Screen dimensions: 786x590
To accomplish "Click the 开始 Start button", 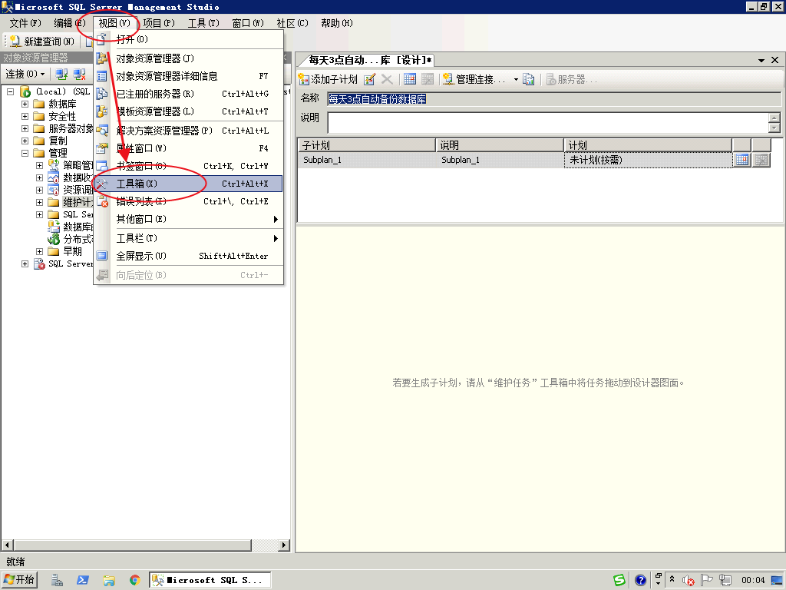I will click(19, 580).
